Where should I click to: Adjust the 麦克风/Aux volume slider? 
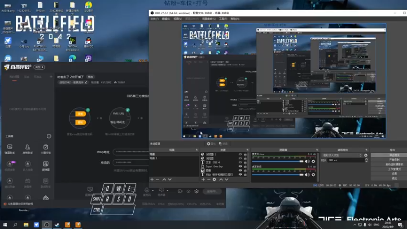click(x=278, y=161)
